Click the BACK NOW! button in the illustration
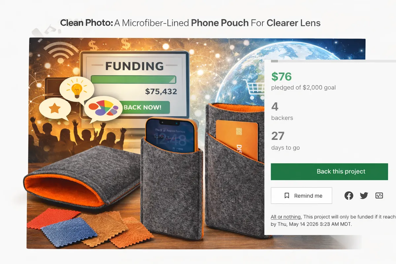 point(143,107)
